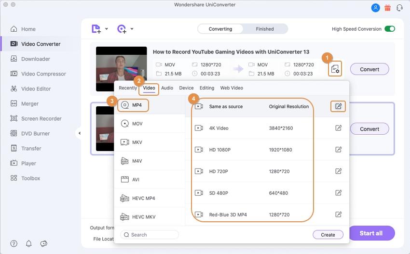Choose HEVC MP4 format in list
The image size is (410, 254).
pos(150,198)
